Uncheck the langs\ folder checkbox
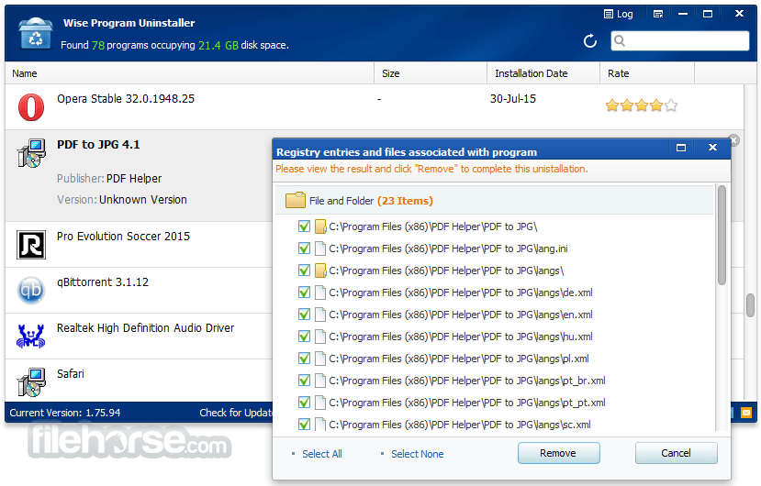Image resolution: width=761 pixels, height=486 pixels. (304, 271)
